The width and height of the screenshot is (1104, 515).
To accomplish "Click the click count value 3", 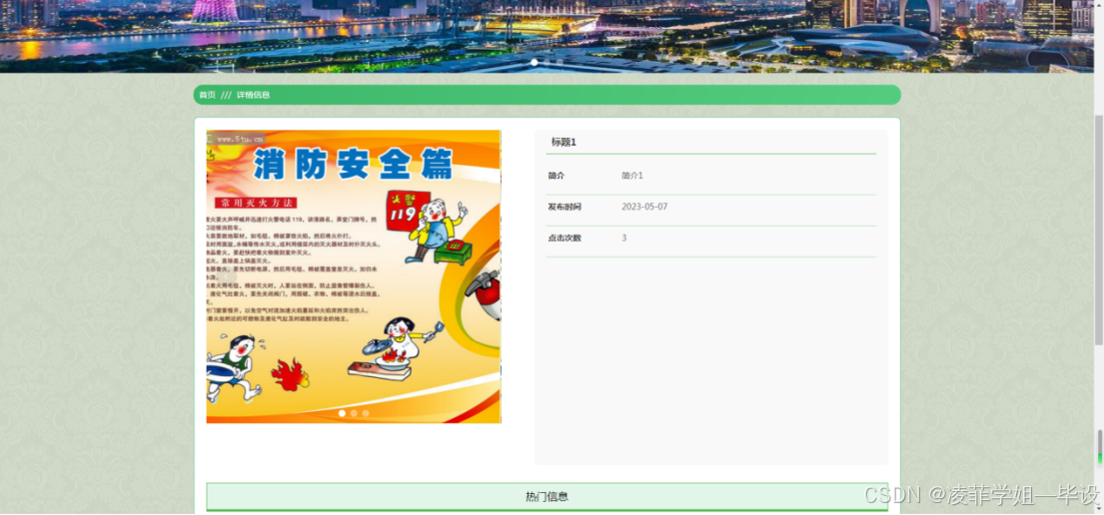I will pyautogui.click(x=623, y=238).
